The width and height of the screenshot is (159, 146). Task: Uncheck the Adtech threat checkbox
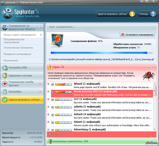click(x=52, y=115)
